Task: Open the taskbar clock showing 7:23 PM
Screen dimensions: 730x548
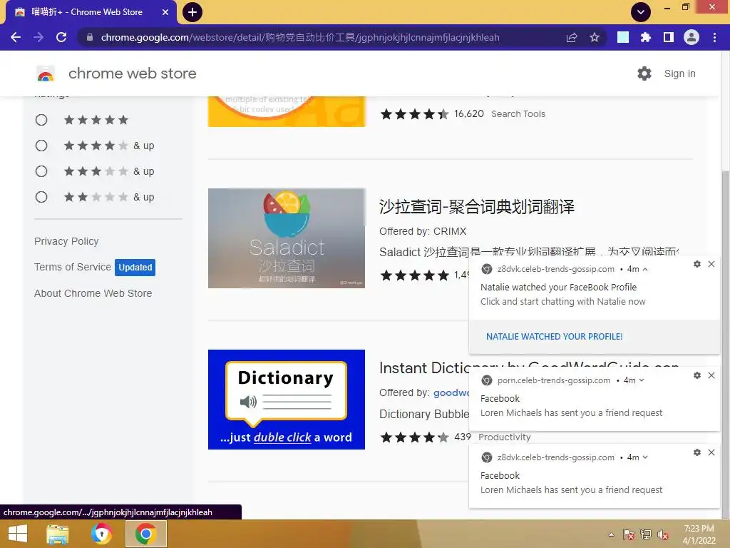Action: click(699, 534)
